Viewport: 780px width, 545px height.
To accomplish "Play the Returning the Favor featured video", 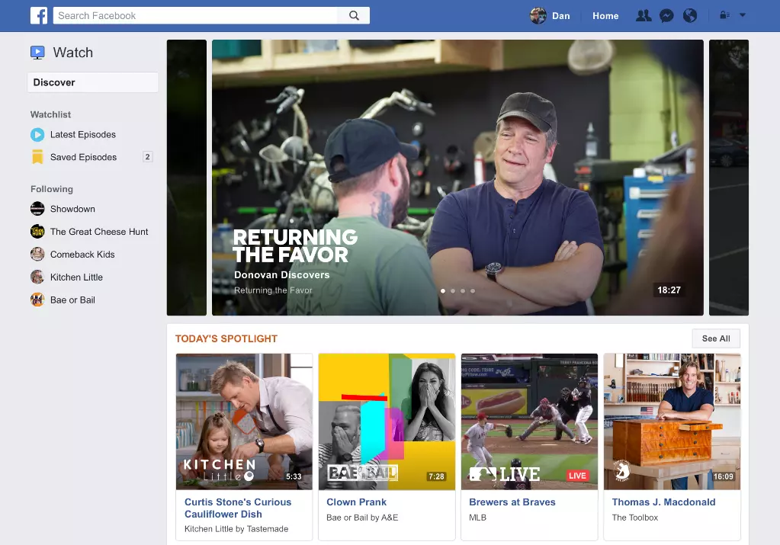I will (x=457, y=178).
